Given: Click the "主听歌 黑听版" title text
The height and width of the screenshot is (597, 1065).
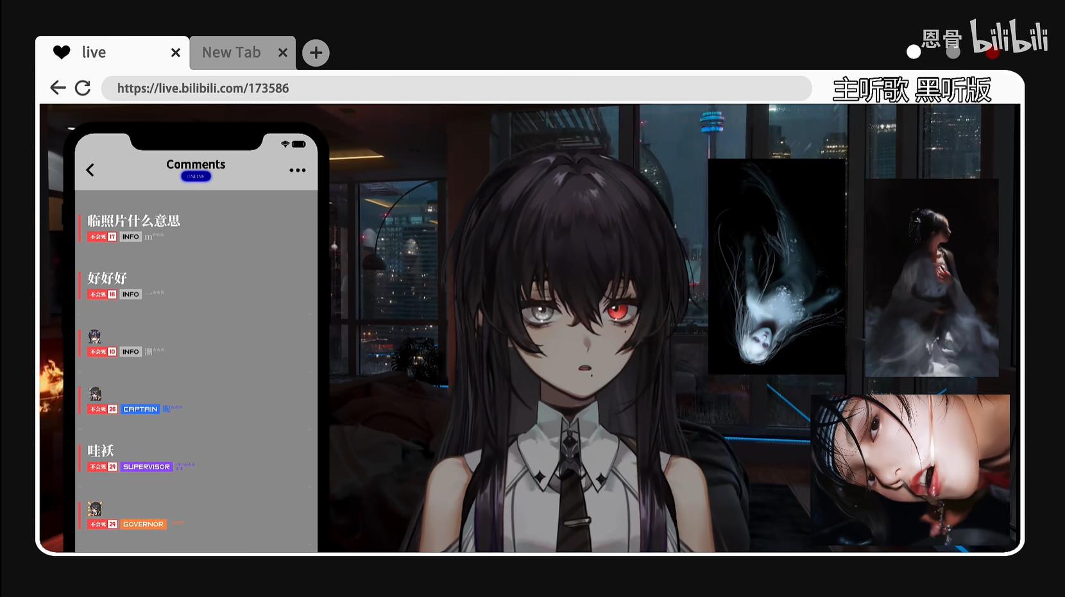Looking at the screenshot, I should tap(912, 90).
